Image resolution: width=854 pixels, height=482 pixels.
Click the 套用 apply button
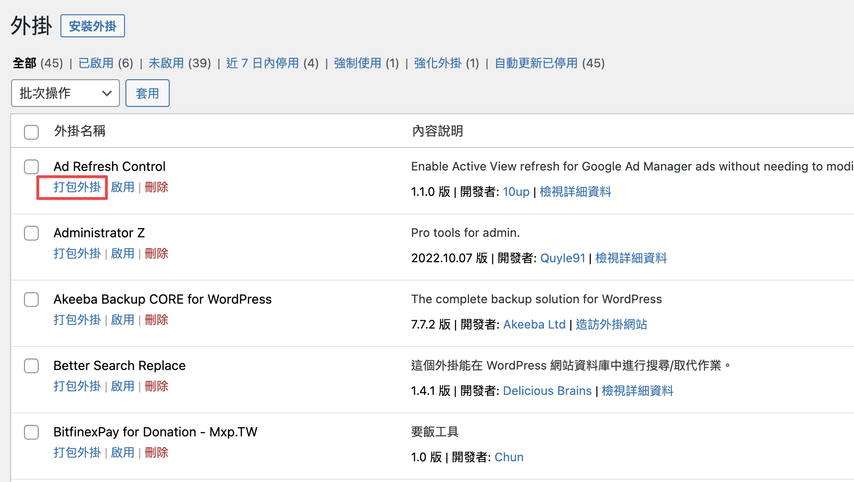click(x=148, y=93)
